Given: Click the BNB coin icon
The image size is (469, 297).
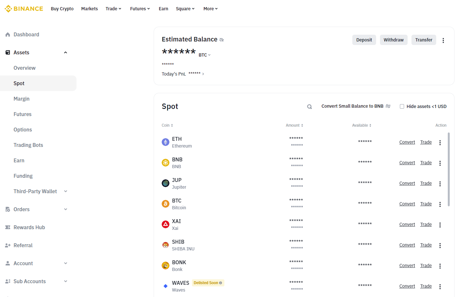Looking at the screenshot, I should (166, 163).
